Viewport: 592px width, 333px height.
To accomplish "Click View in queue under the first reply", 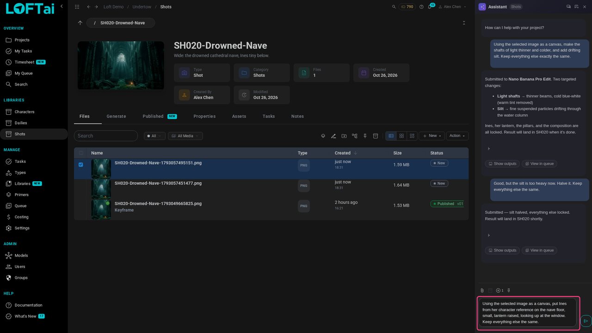I will pyautogui.click(x=539, y=164).
